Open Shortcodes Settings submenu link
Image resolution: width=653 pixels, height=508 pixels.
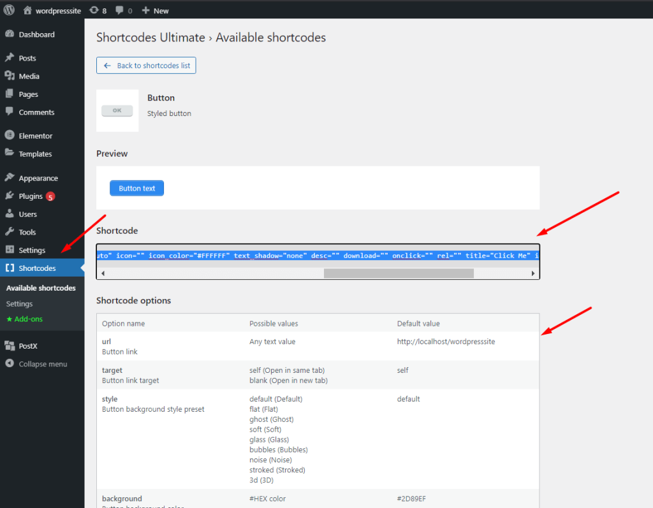[19, 304]
